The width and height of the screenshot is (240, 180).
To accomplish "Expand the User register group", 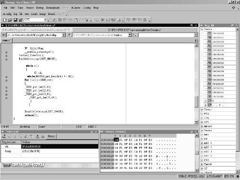I will [x=202, y=109].
